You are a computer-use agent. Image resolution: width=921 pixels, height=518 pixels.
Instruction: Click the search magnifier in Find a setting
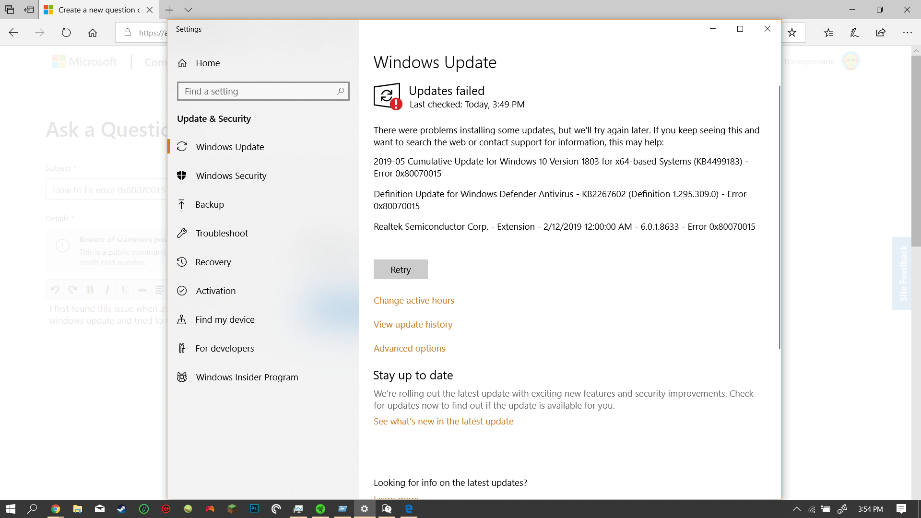click(340, 91)
